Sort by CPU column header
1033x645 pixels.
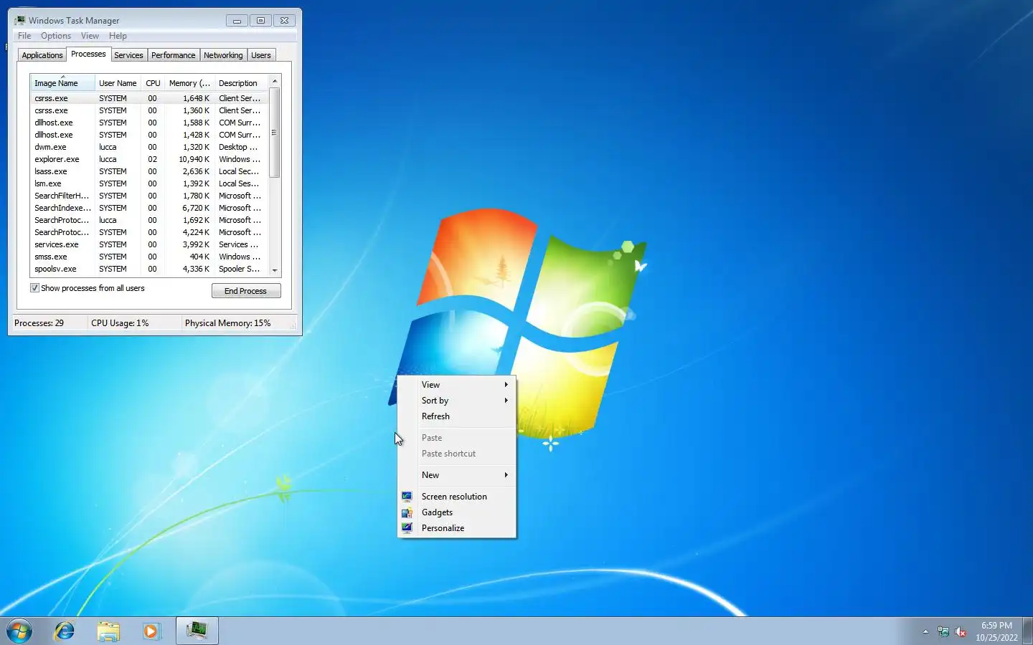click(153, 83)
